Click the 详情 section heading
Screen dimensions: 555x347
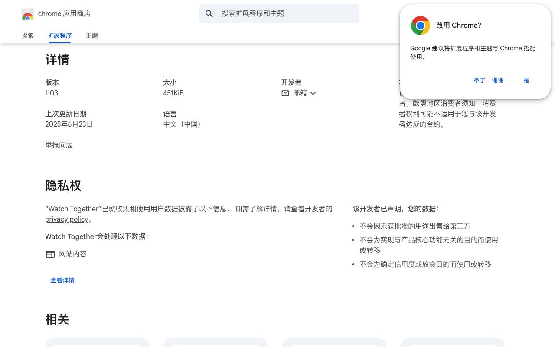[x=57, y=60]
